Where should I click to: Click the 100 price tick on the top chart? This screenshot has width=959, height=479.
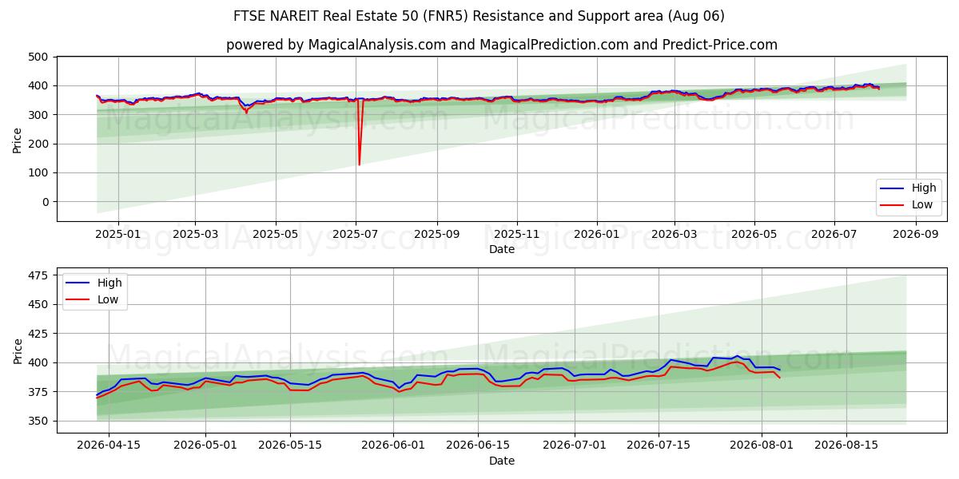point(41,172)
